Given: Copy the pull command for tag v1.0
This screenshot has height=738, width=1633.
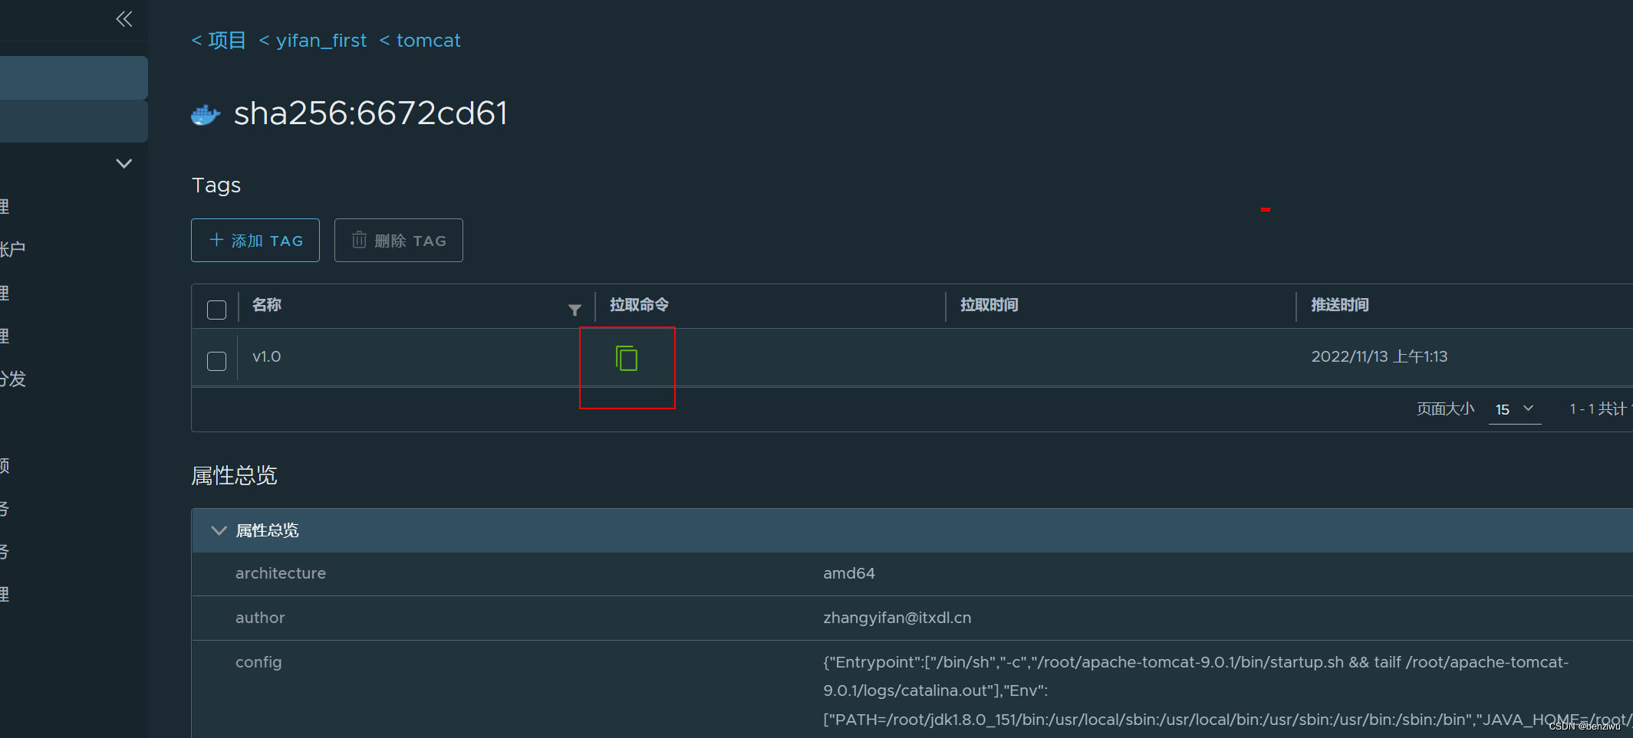Looking at the screenshot, I should click(627, 358).
